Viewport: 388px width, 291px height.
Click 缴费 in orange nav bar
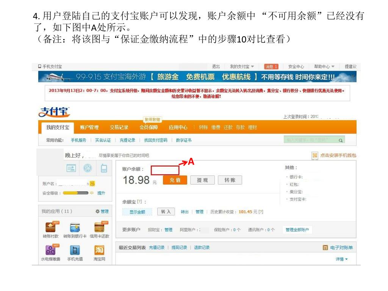click(216, 127)
